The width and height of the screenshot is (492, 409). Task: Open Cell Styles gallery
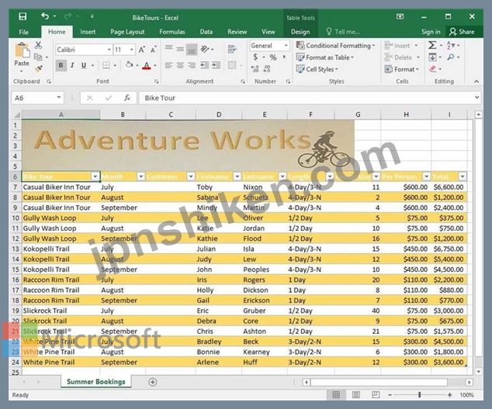tap(317, 69)
